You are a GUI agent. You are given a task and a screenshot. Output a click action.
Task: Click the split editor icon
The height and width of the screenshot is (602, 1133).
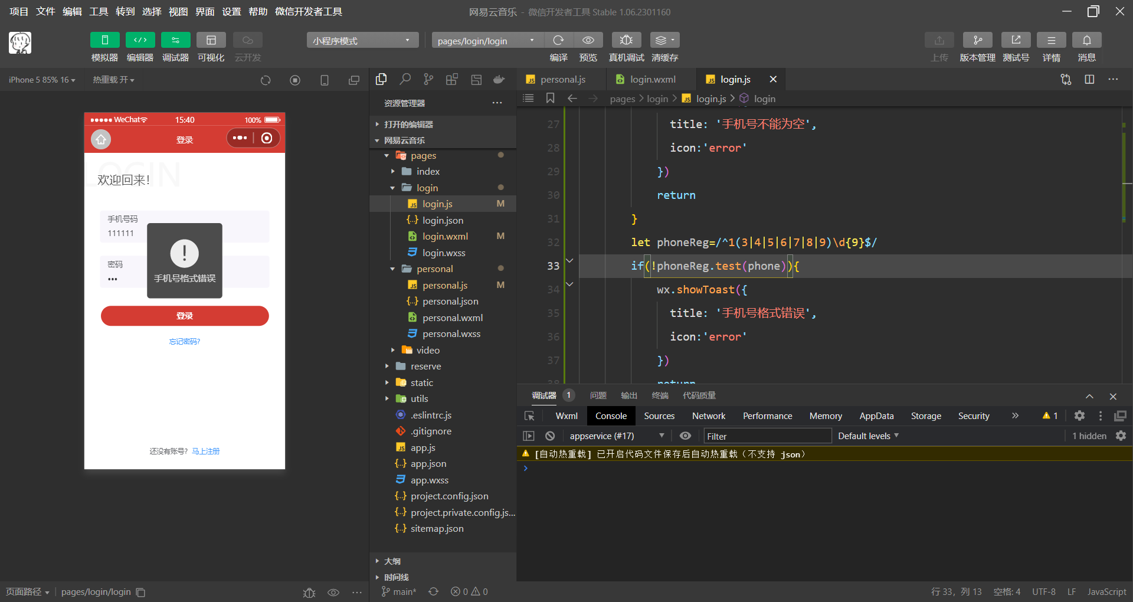[1089, 79]
